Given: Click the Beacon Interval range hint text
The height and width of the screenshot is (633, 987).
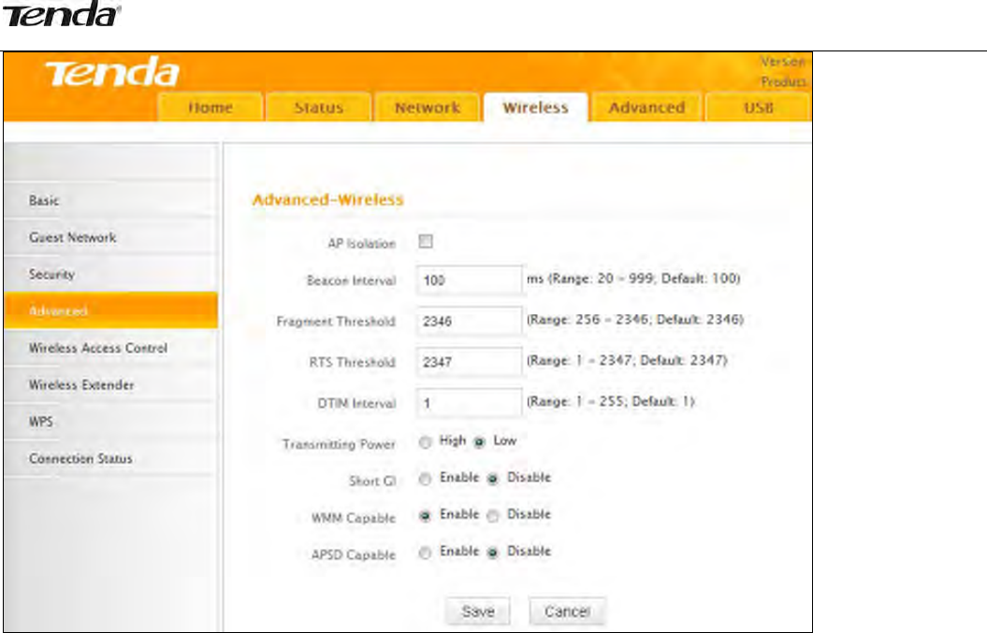Looking at the screenshot, I should coord(633,278).
